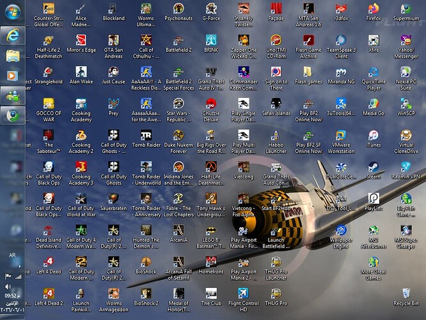This screenshot has height=320, width=426.
Task: Open Virtual CloneDrive icon
Action: click(406, 142)
